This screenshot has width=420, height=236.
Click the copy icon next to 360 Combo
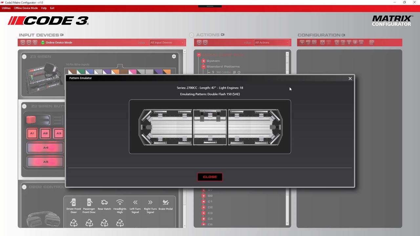click(235, 72)
